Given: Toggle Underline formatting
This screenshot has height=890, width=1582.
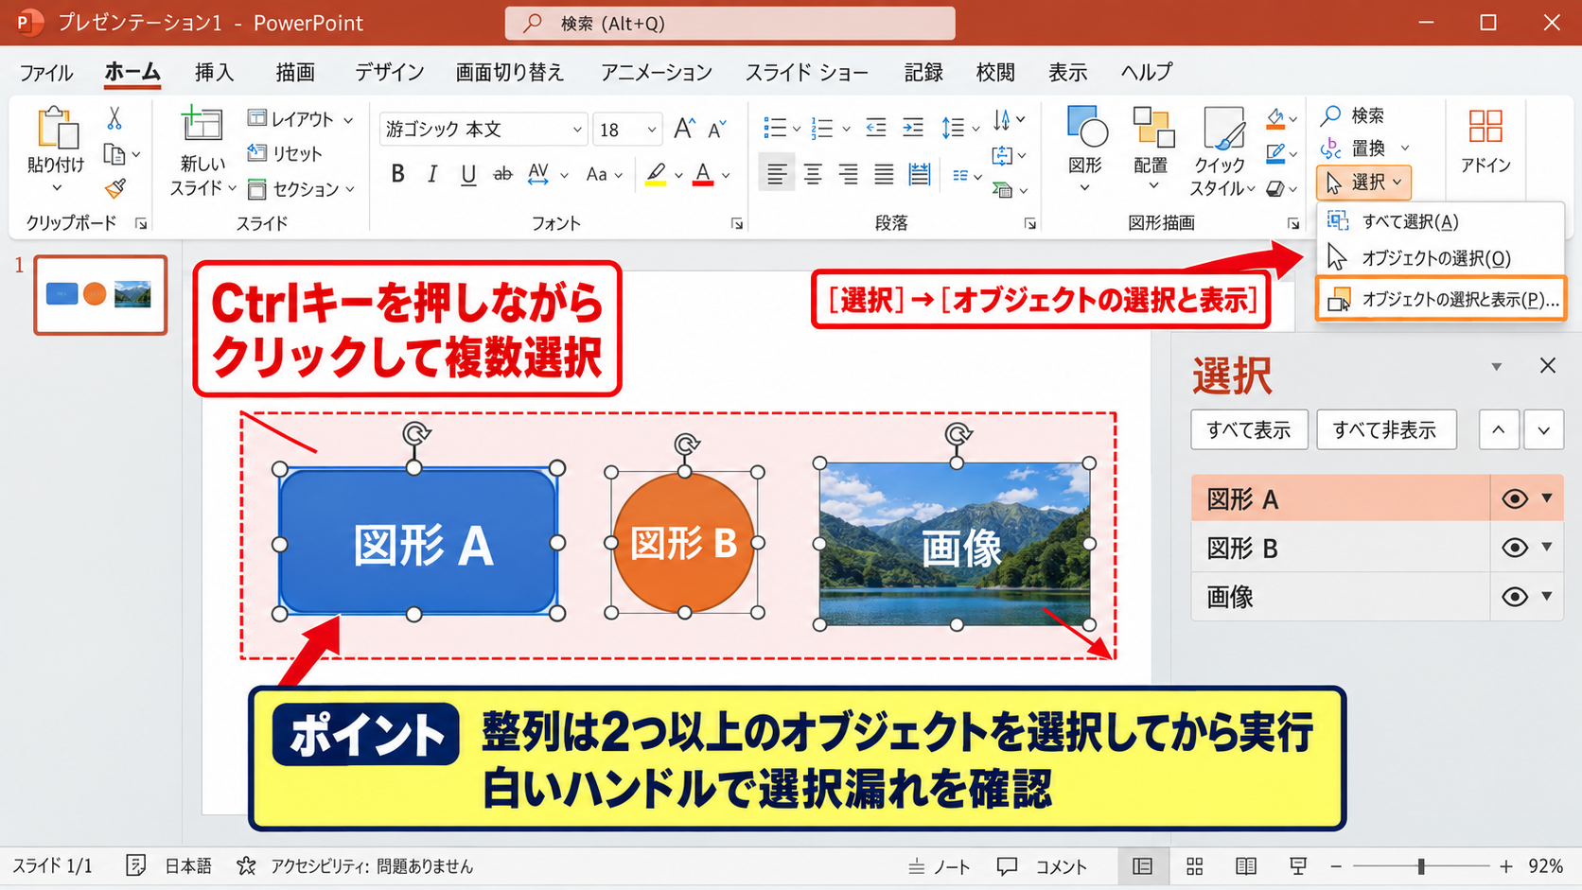Looking at the screenshot, I should point(468,174).
